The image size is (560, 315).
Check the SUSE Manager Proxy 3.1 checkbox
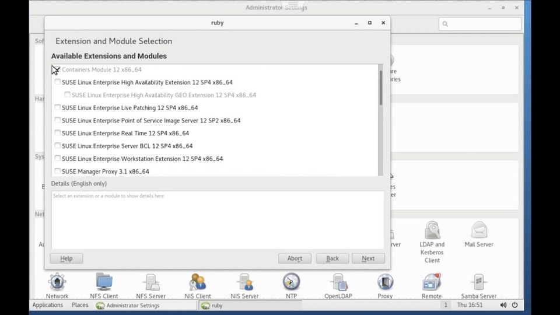coord(58,171)
